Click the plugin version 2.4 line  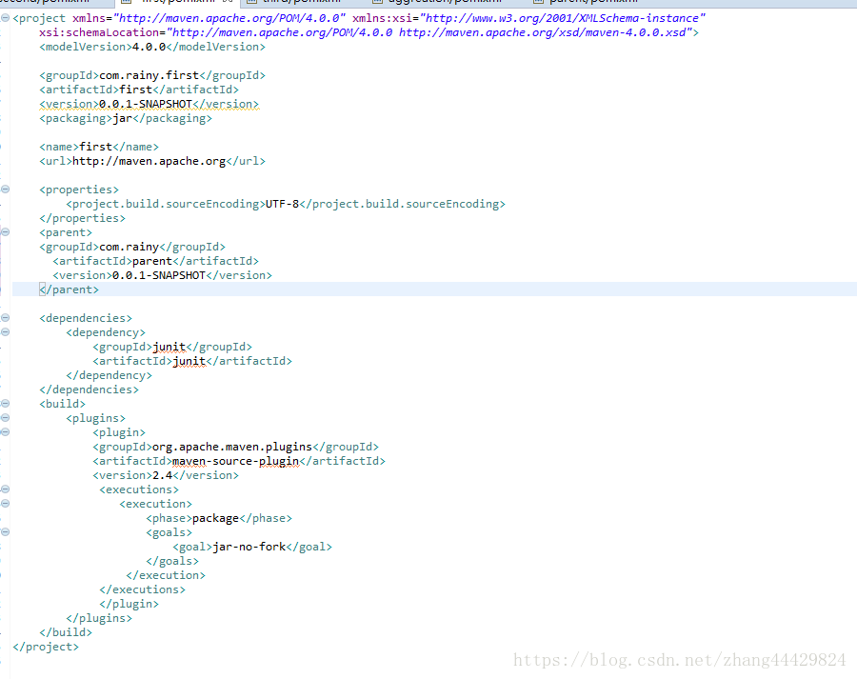click(x=166, y=475)
